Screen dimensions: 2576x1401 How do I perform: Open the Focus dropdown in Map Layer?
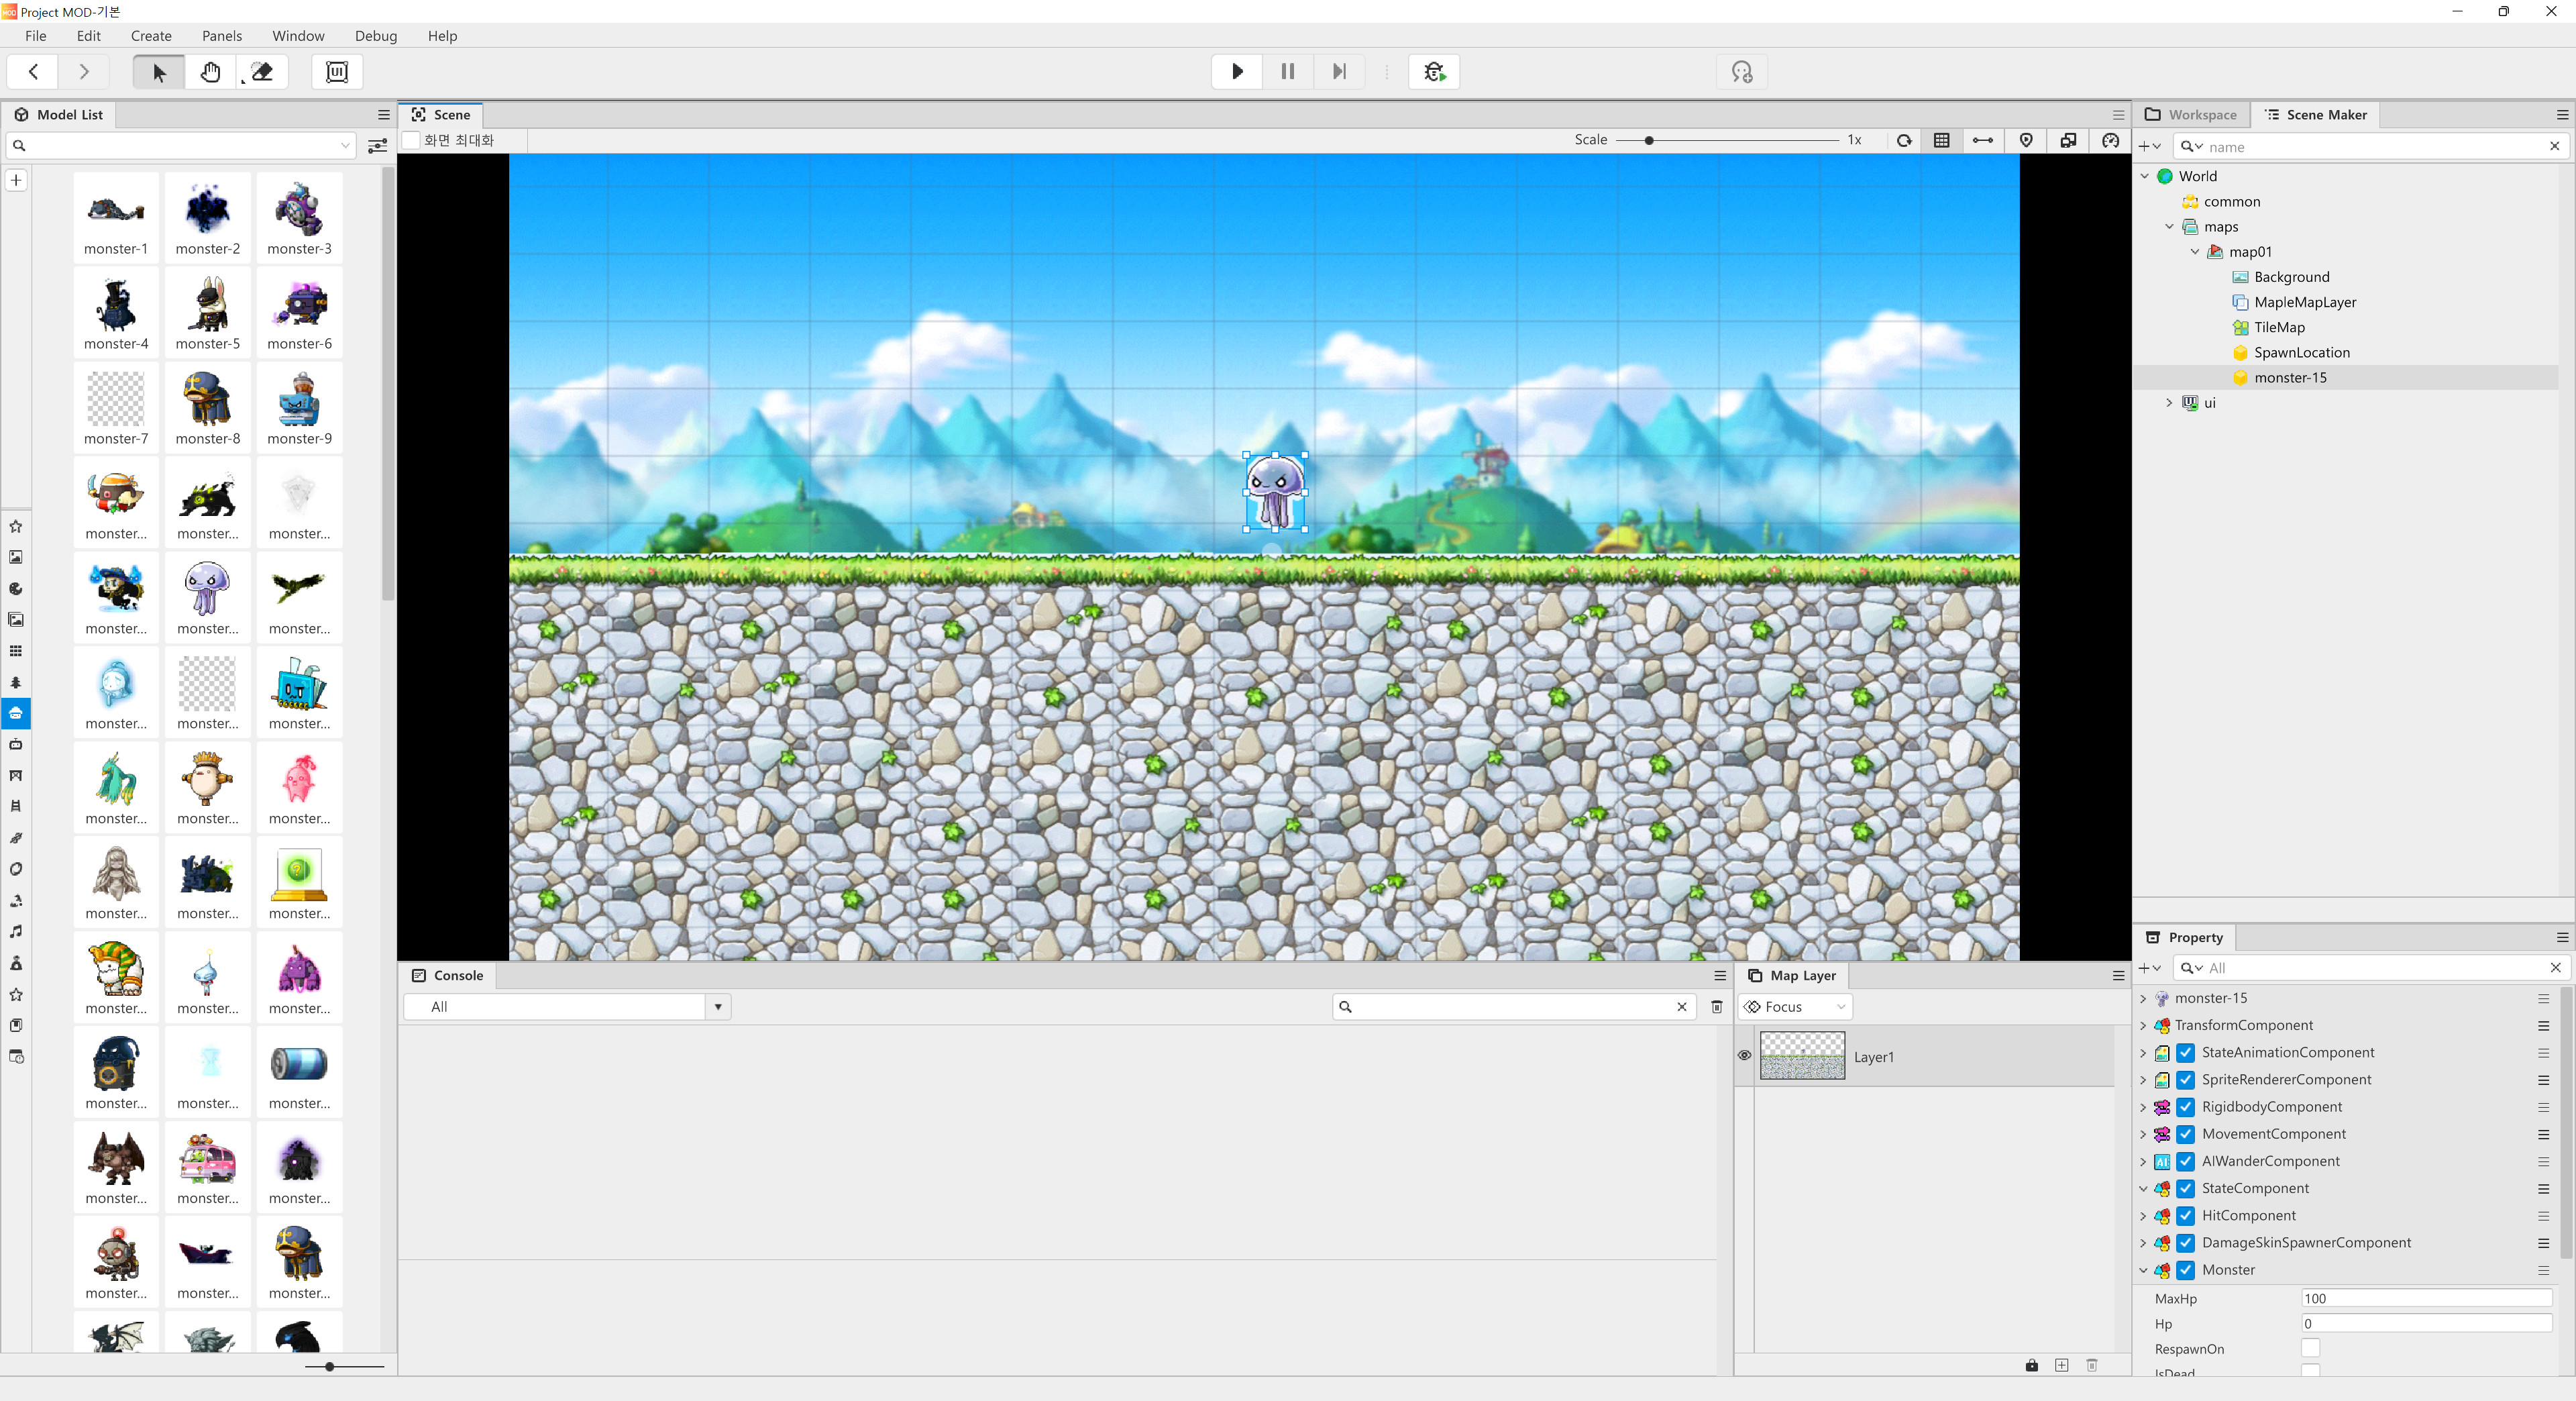coord(1796,1007)
